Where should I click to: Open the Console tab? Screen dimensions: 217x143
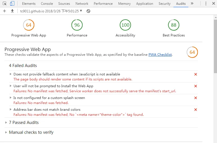tap(47, 4)
